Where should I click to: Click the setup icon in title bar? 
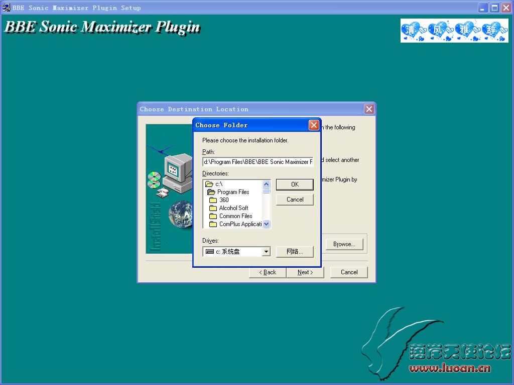[7, 8]
